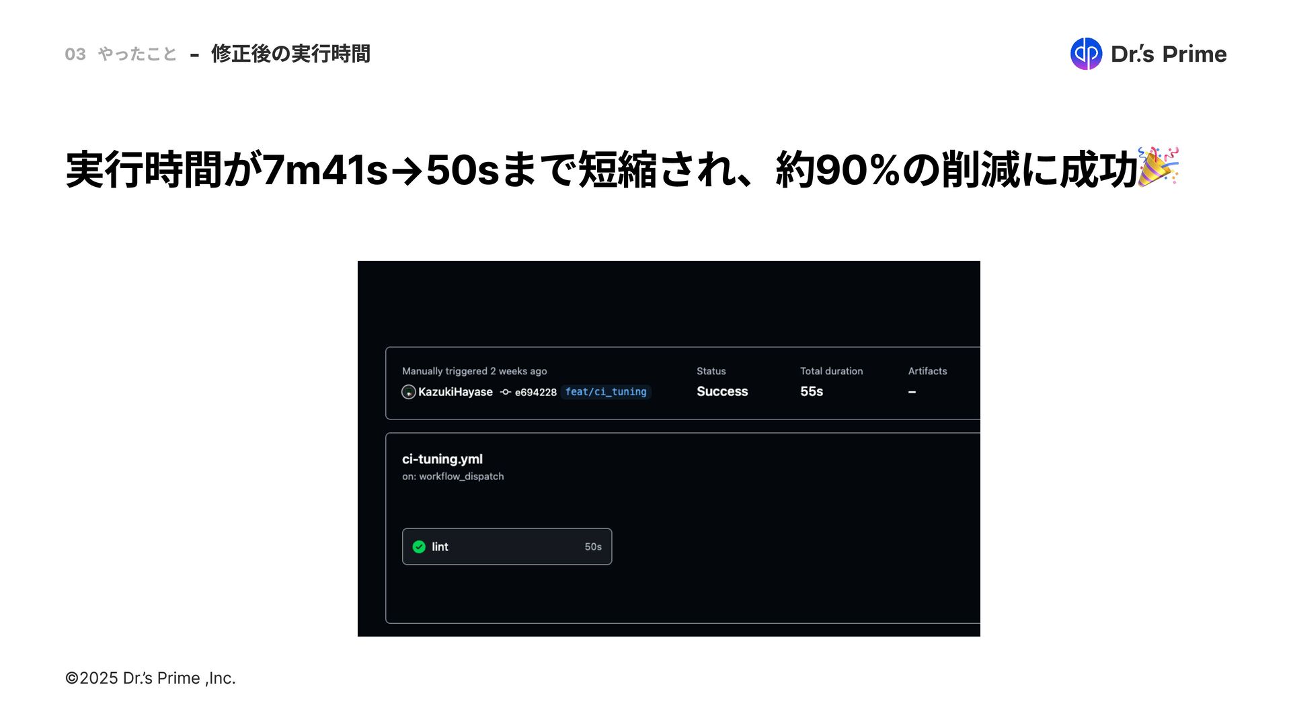
Task: Click the Success status text
Action: click(x=722, y=391)
